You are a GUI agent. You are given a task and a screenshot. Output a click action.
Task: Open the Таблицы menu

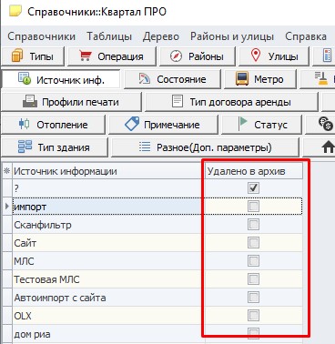click(x=109, y=36)
